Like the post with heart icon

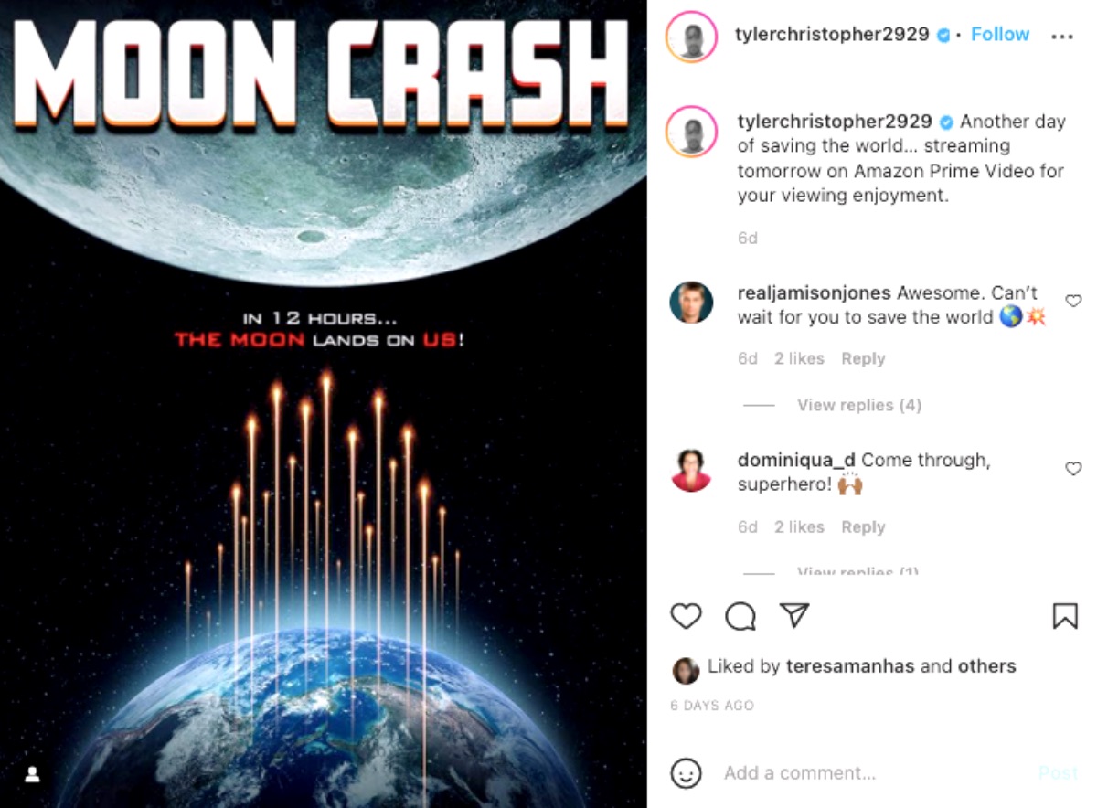[686, 616]
